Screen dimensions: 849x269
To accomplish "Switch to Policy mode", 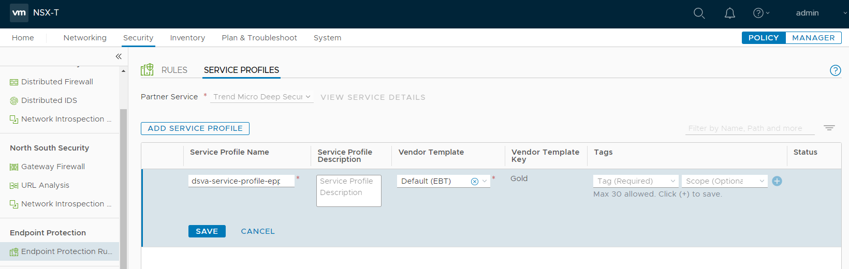I will [764, 38].
